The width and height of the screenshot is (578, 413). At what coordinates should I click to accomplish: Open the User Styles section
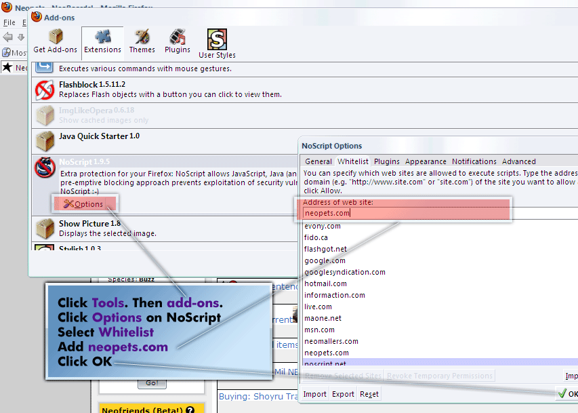click(217, 44)
